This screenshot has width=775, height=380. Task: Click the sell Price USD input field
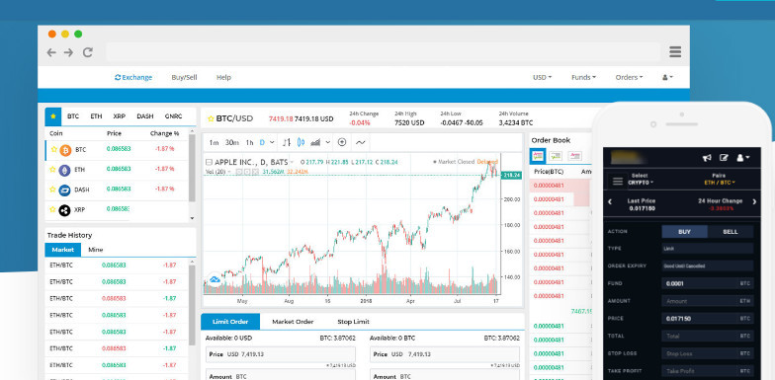(x=445, y=355)
